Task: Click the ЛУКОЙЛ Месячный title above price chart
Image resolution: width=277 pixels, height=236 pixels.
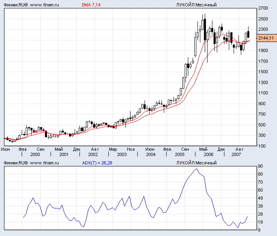Action: point(196,5)
